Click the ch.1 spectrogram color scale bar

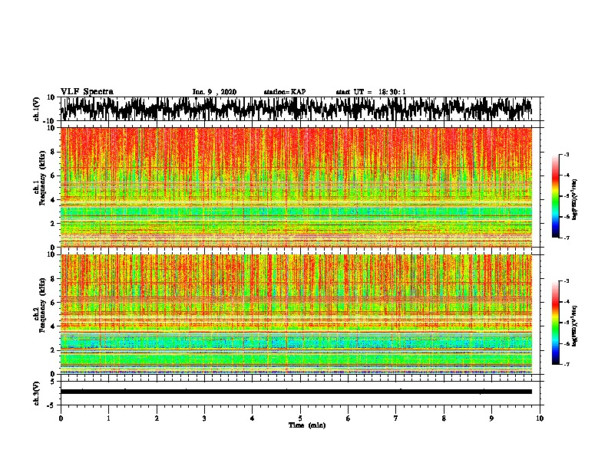(555, 196)
